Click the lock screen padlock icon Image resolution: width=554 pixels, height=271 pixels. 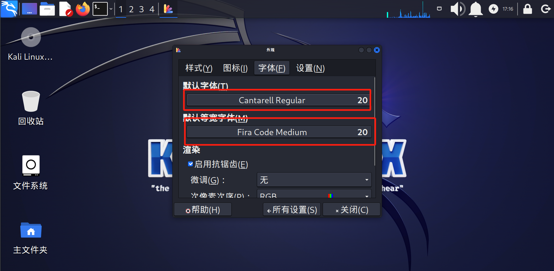pos(528,9)
